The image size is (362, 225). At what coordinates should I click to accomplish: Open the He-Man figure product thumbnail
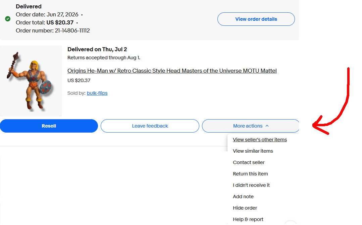(x=31, y=81)
